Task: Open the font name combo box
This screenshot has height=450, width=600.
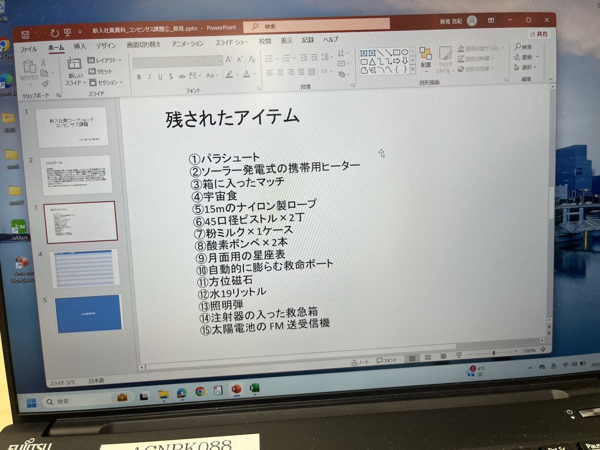Action: point(166,62)
